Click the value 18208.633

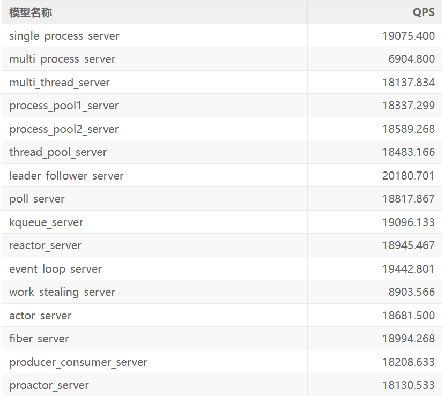[x=408, y=362]
